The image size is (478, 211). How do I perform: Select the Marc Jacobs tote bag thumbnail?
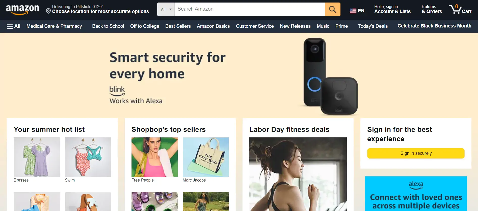(x=206, y=157)
